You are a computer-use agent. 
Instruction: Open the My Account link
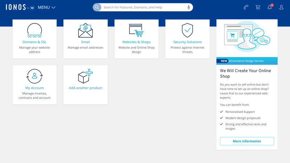tap(34, 88)
